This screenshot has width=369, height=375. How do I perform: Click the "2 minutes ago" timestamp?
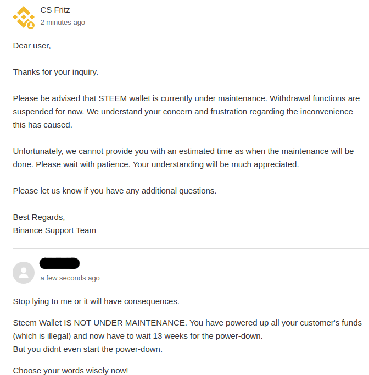tap(63, 23)
